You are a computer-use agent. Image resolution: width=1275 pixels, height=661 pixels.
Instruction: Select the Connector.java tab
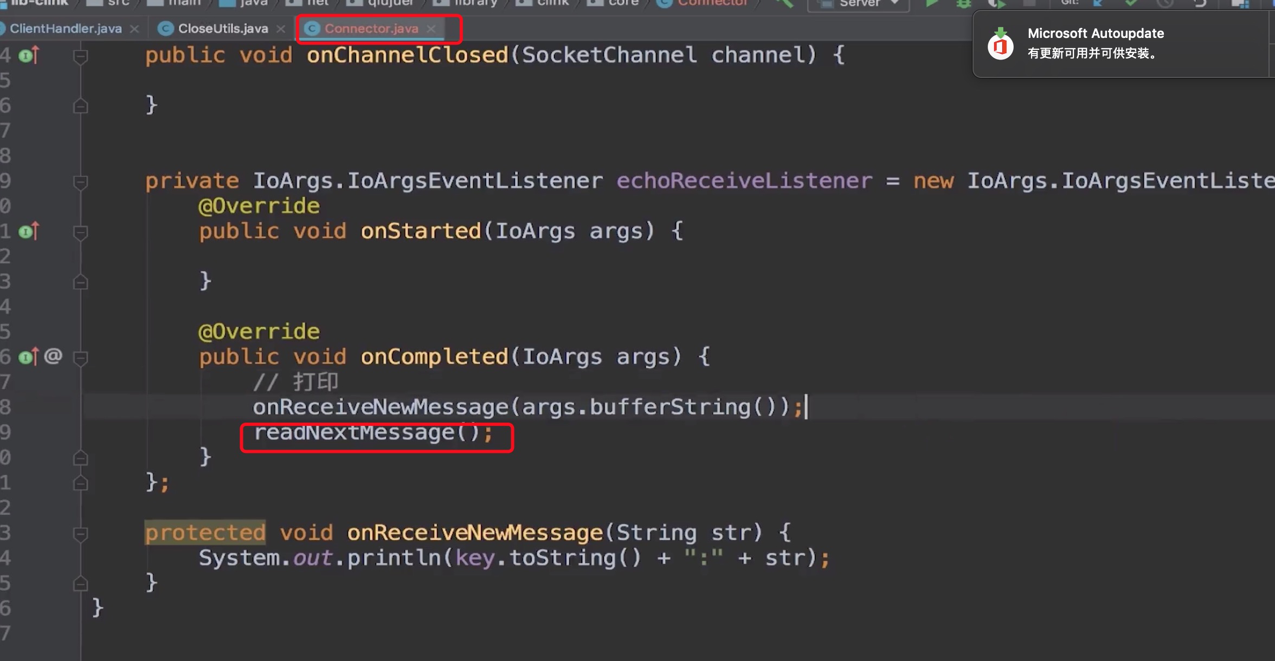[371, 29]
